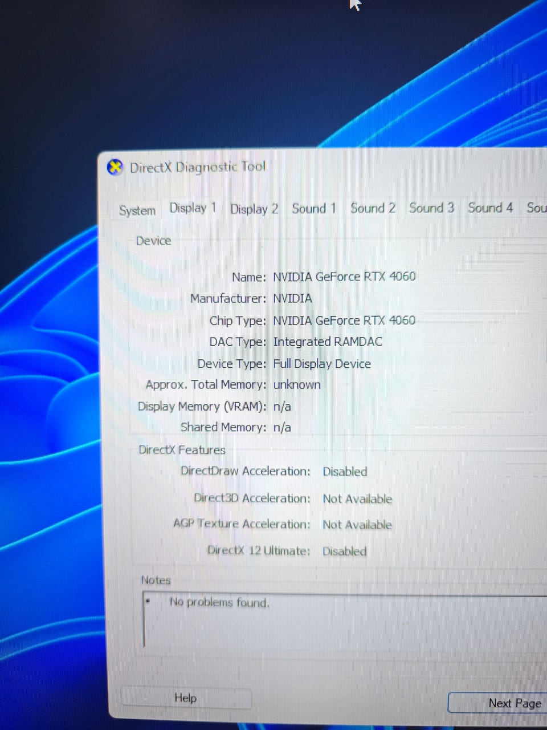Go to the Sound 3 tab
The image size is (547, 730).
431,208
